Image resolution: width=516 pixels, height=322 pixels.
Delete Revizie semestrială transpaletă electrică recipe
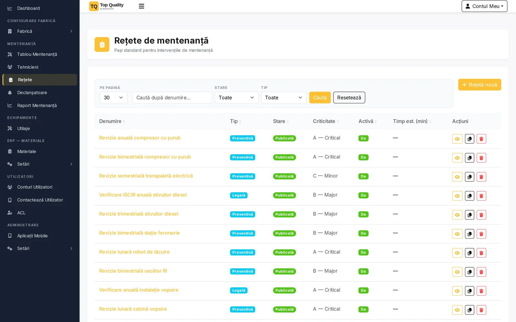pyautogui.click(x=481, y=177)
